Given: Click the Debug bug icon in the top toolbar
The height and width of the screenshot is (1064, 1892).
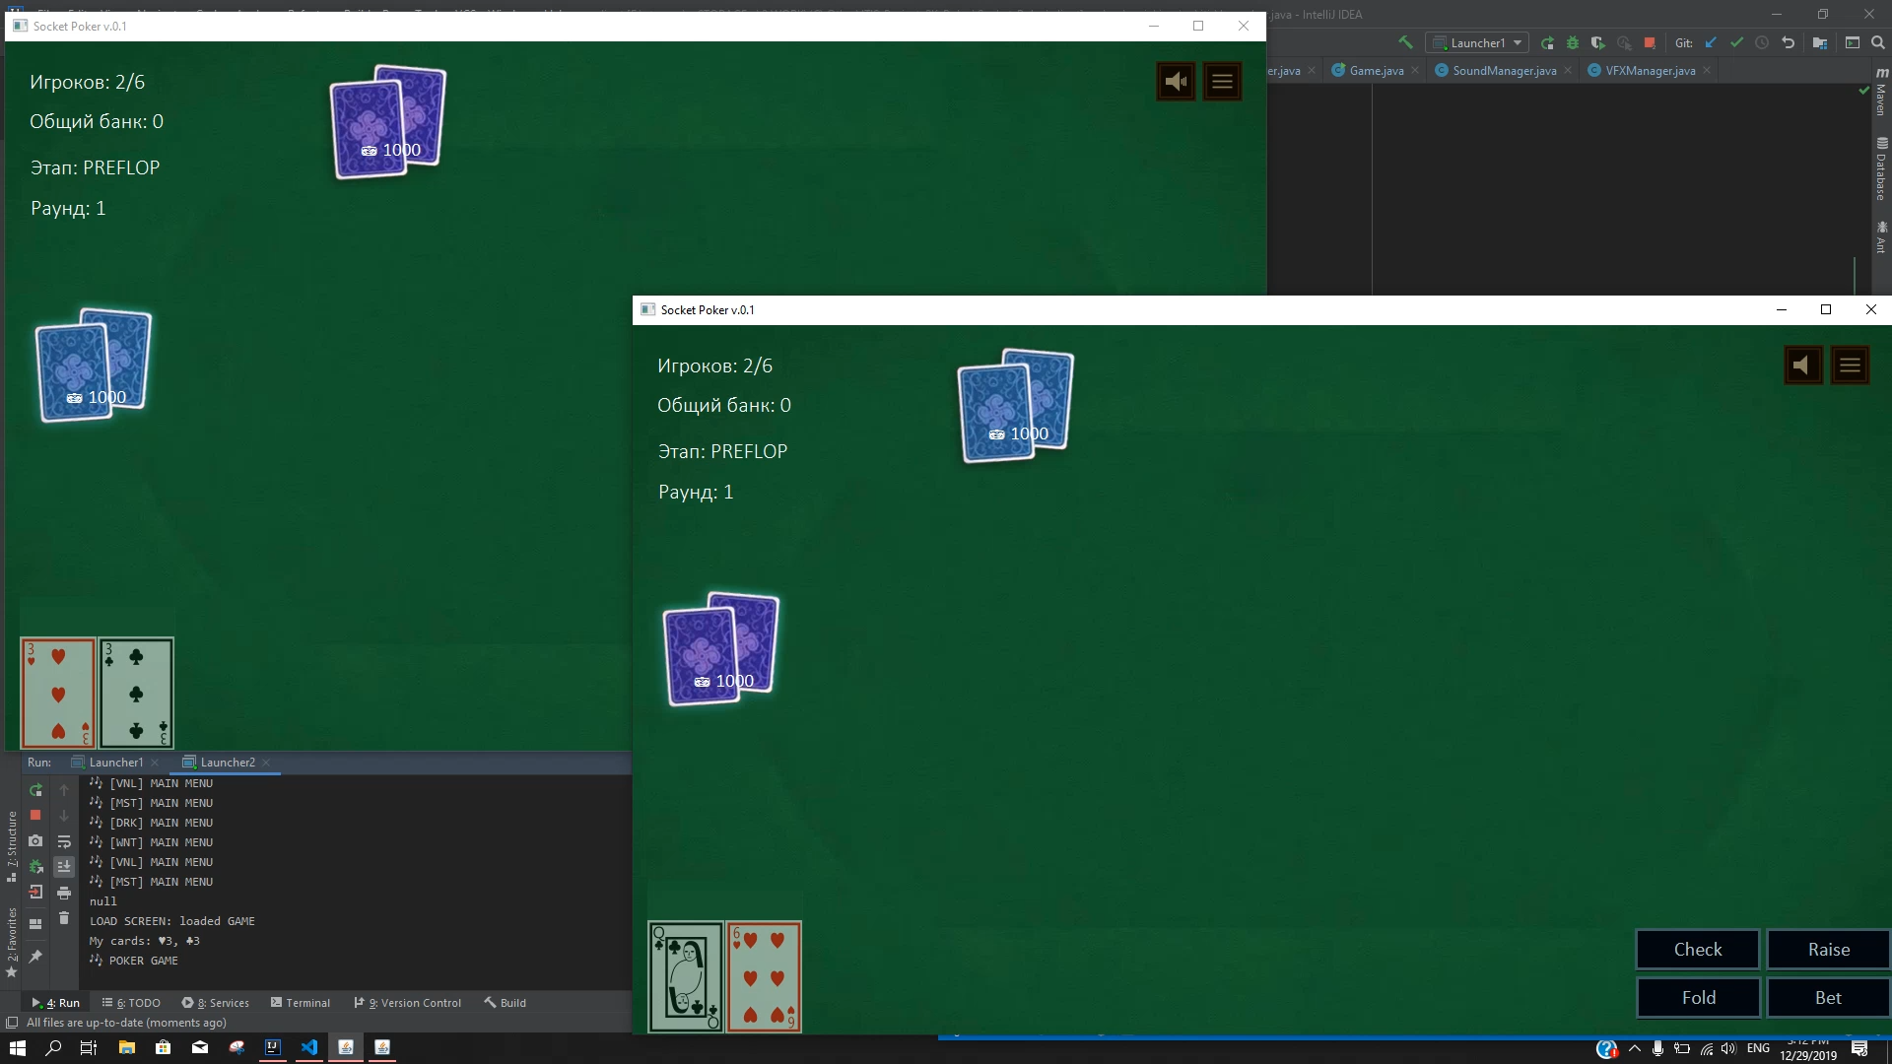Looking at the screenshot, I should (1573, 42).
